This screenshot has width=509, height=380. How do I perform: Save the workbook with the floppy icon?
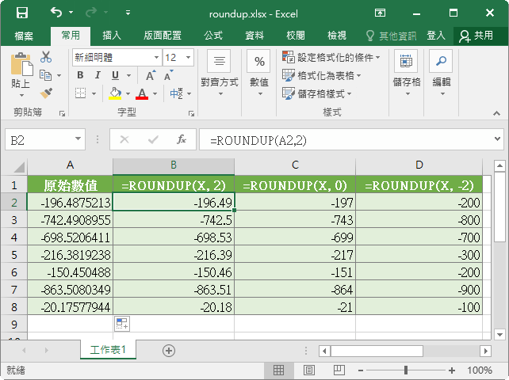tap(22, 13)
